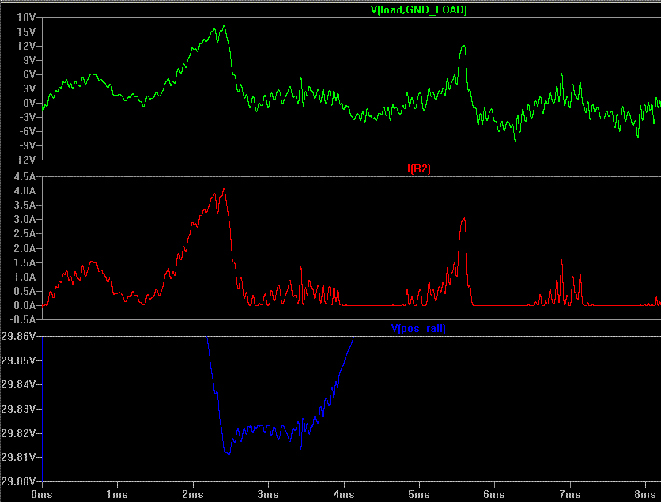Click the 8ms time axis label
Viewport: 661px width, 502px height.
click(x=645, y=494)
